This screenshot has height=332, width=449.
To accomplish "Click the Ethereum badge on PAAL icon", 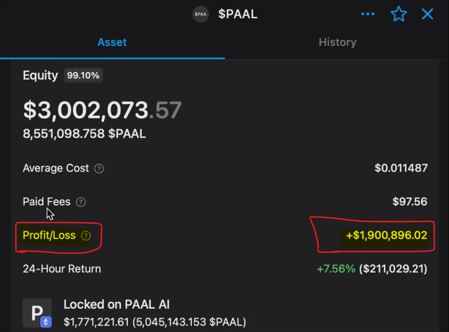I will (46, 322).
